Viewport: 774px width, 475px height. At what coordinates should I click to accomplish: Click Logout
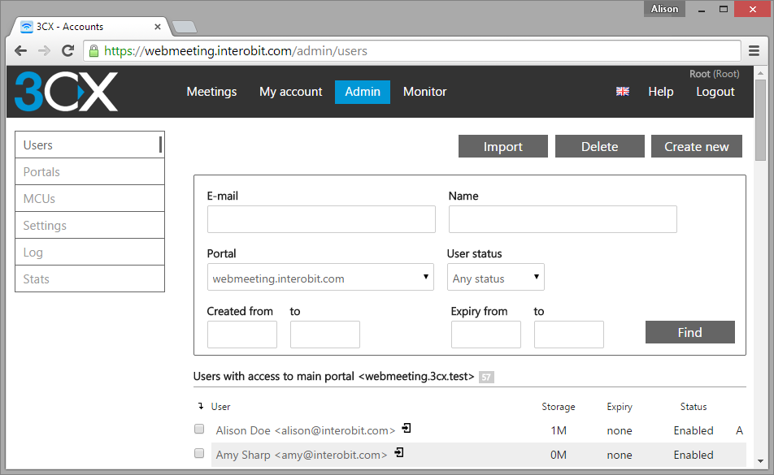coord(715,92)
